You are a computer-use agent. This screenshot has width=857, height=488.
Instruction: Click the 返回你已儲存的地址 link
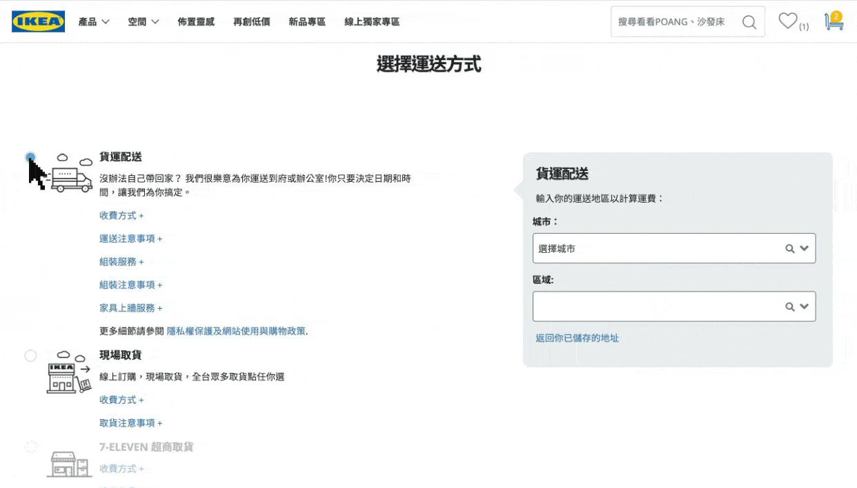click(x=577, y=338)
